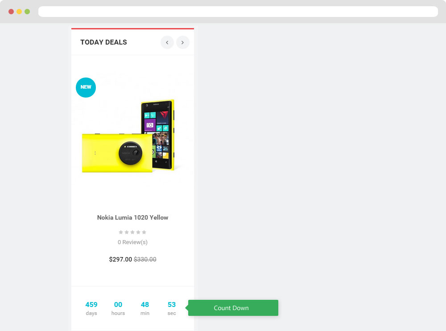The width and height of the screenshot is (446, 331).
Task: Click the next deal arrow button
Action: [x=182, y=42]
